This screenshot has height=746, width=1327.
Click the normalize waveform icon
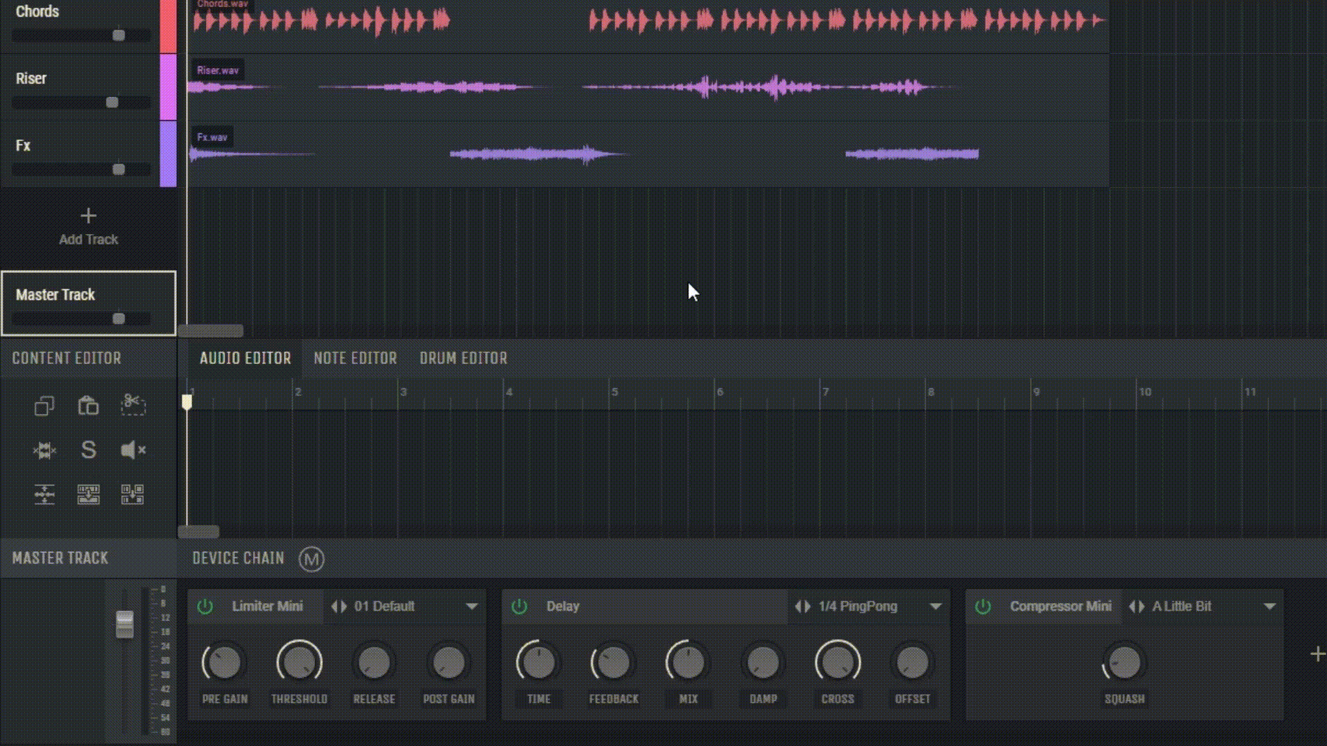pos(44,495)
